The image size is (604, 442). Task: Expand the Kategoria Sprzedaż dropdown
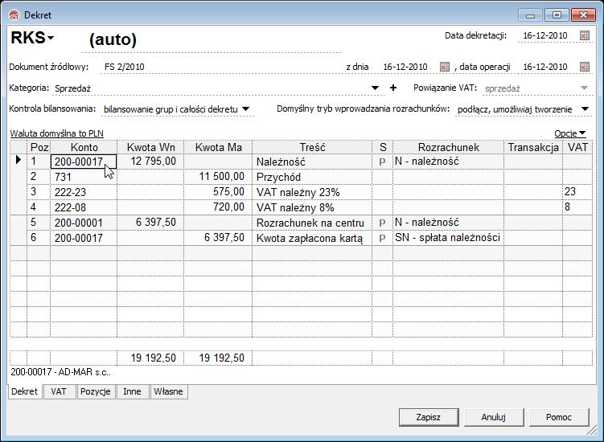(375, 88)
